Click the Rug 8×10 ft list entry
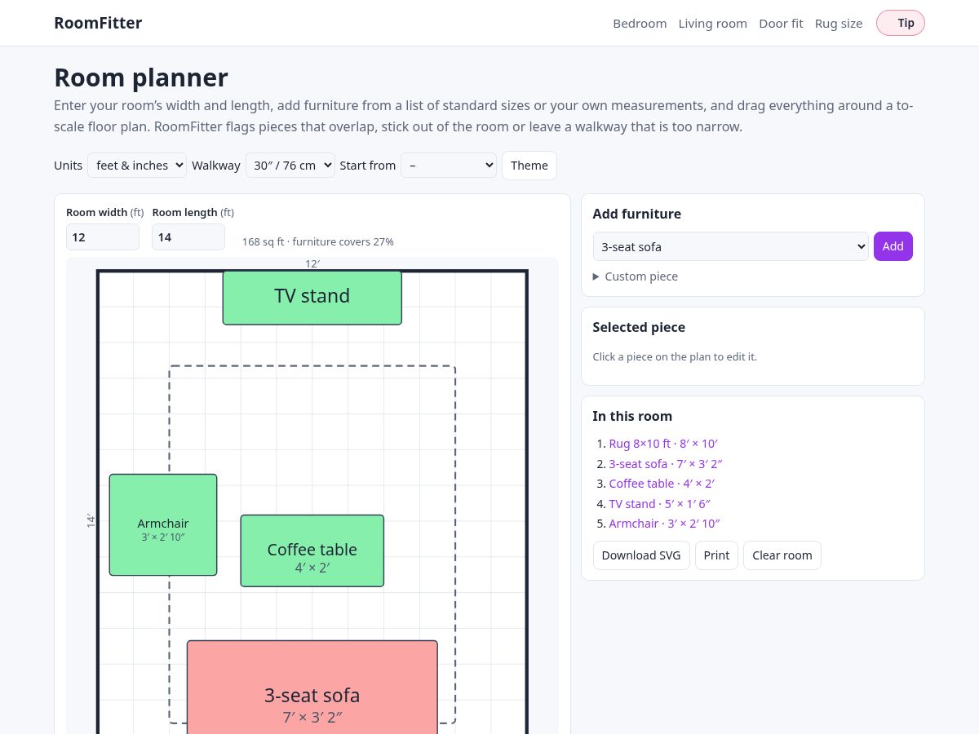 663,444
